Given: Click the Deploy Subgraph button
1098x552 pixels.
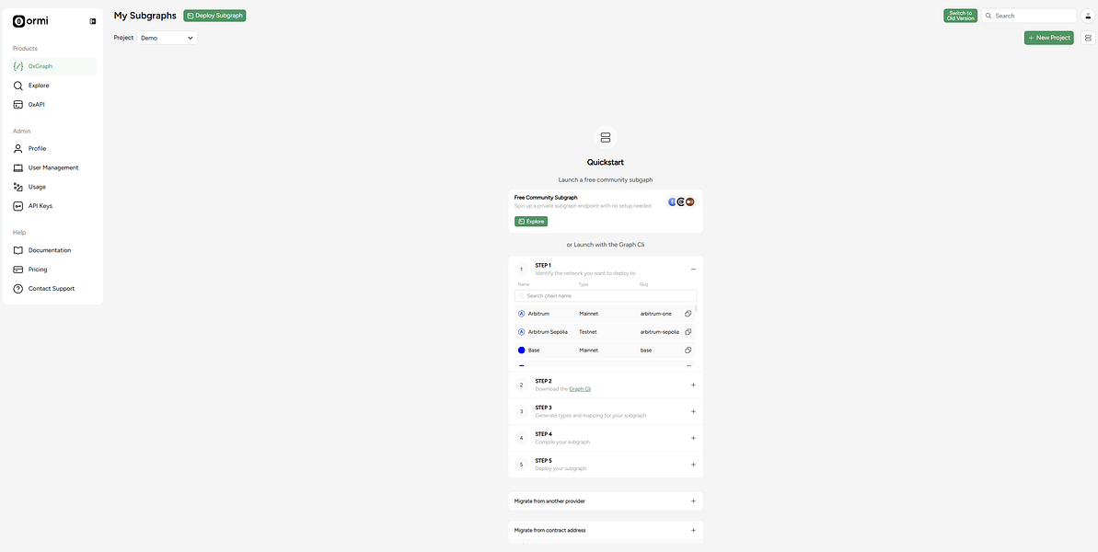Looking at the screenshot, I should 215,16.
